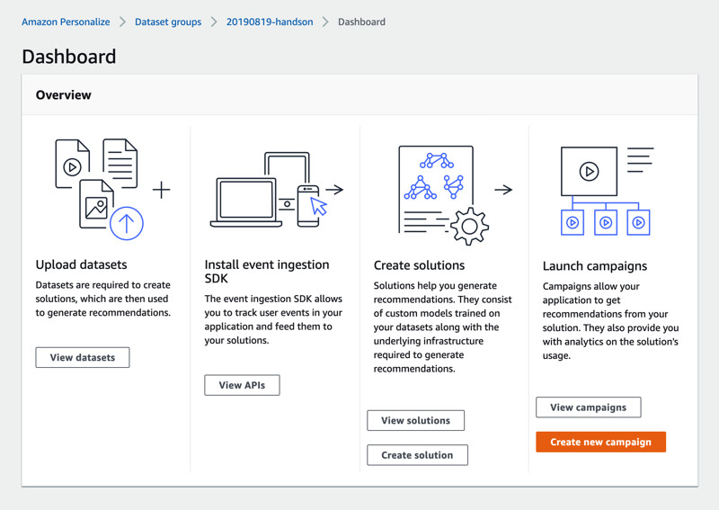Image resolution: width=719 pixels, height=510 pixels.
Task: Click the blue cursor pointer on the phone
Action: pyautogui.click(x=319, y=206)
